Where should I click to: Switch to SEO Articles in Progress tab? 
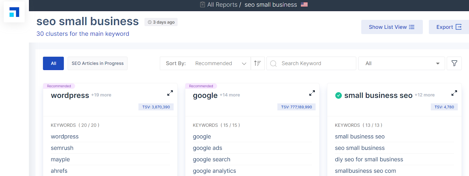pyautogui.click(x=98, y=63)
